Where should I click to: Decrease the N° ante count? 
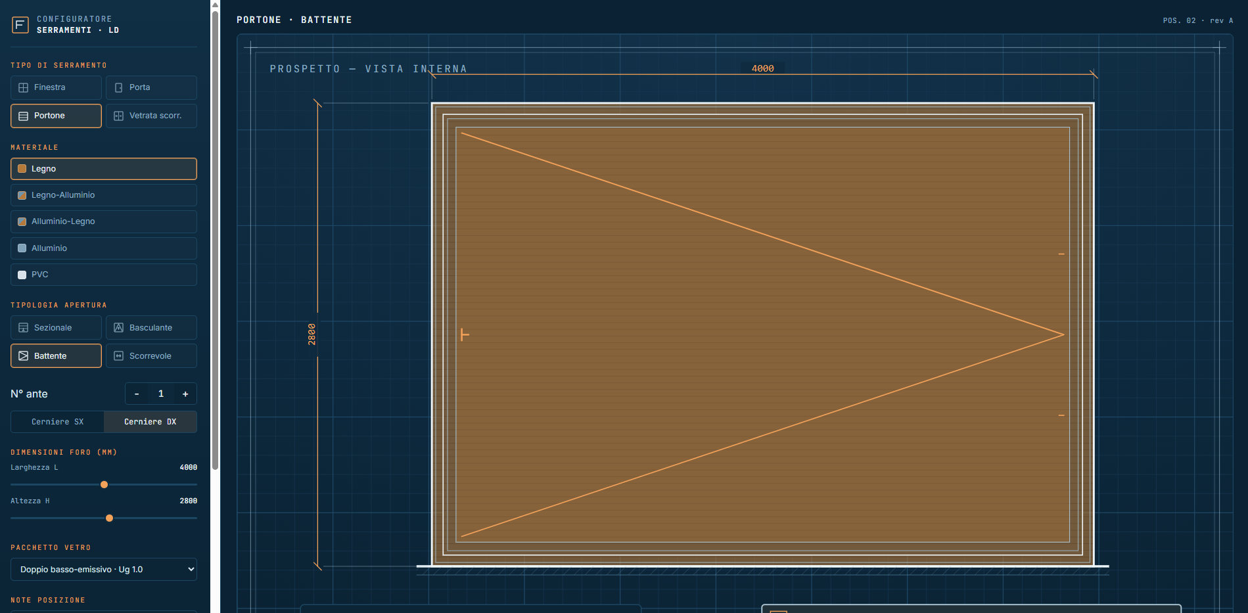pos(137,394)
